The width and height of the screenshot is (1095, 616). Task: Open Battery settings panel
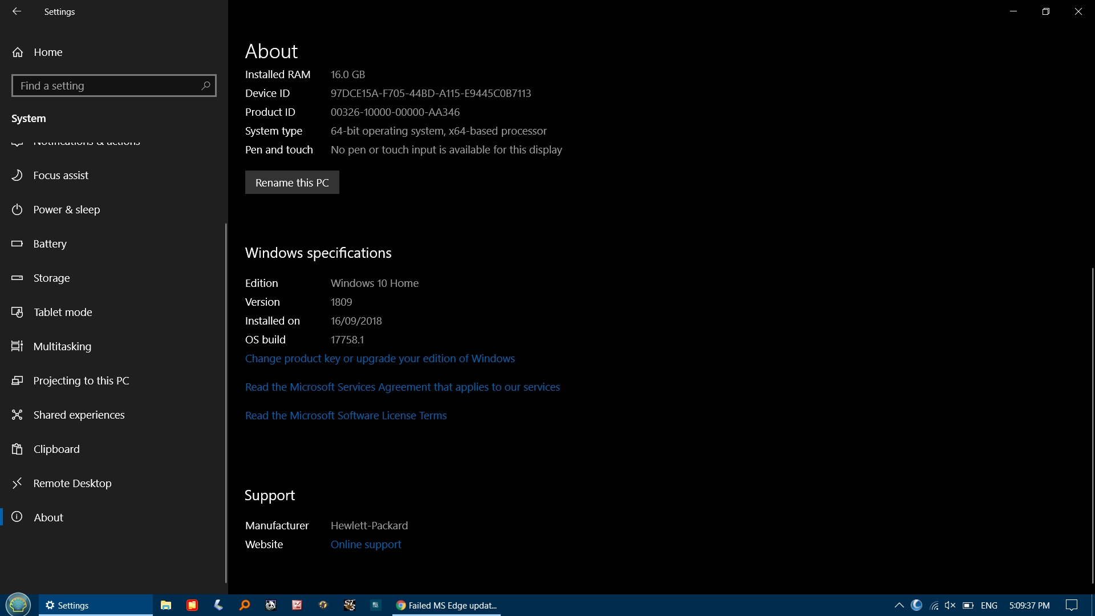pos(50,243)
